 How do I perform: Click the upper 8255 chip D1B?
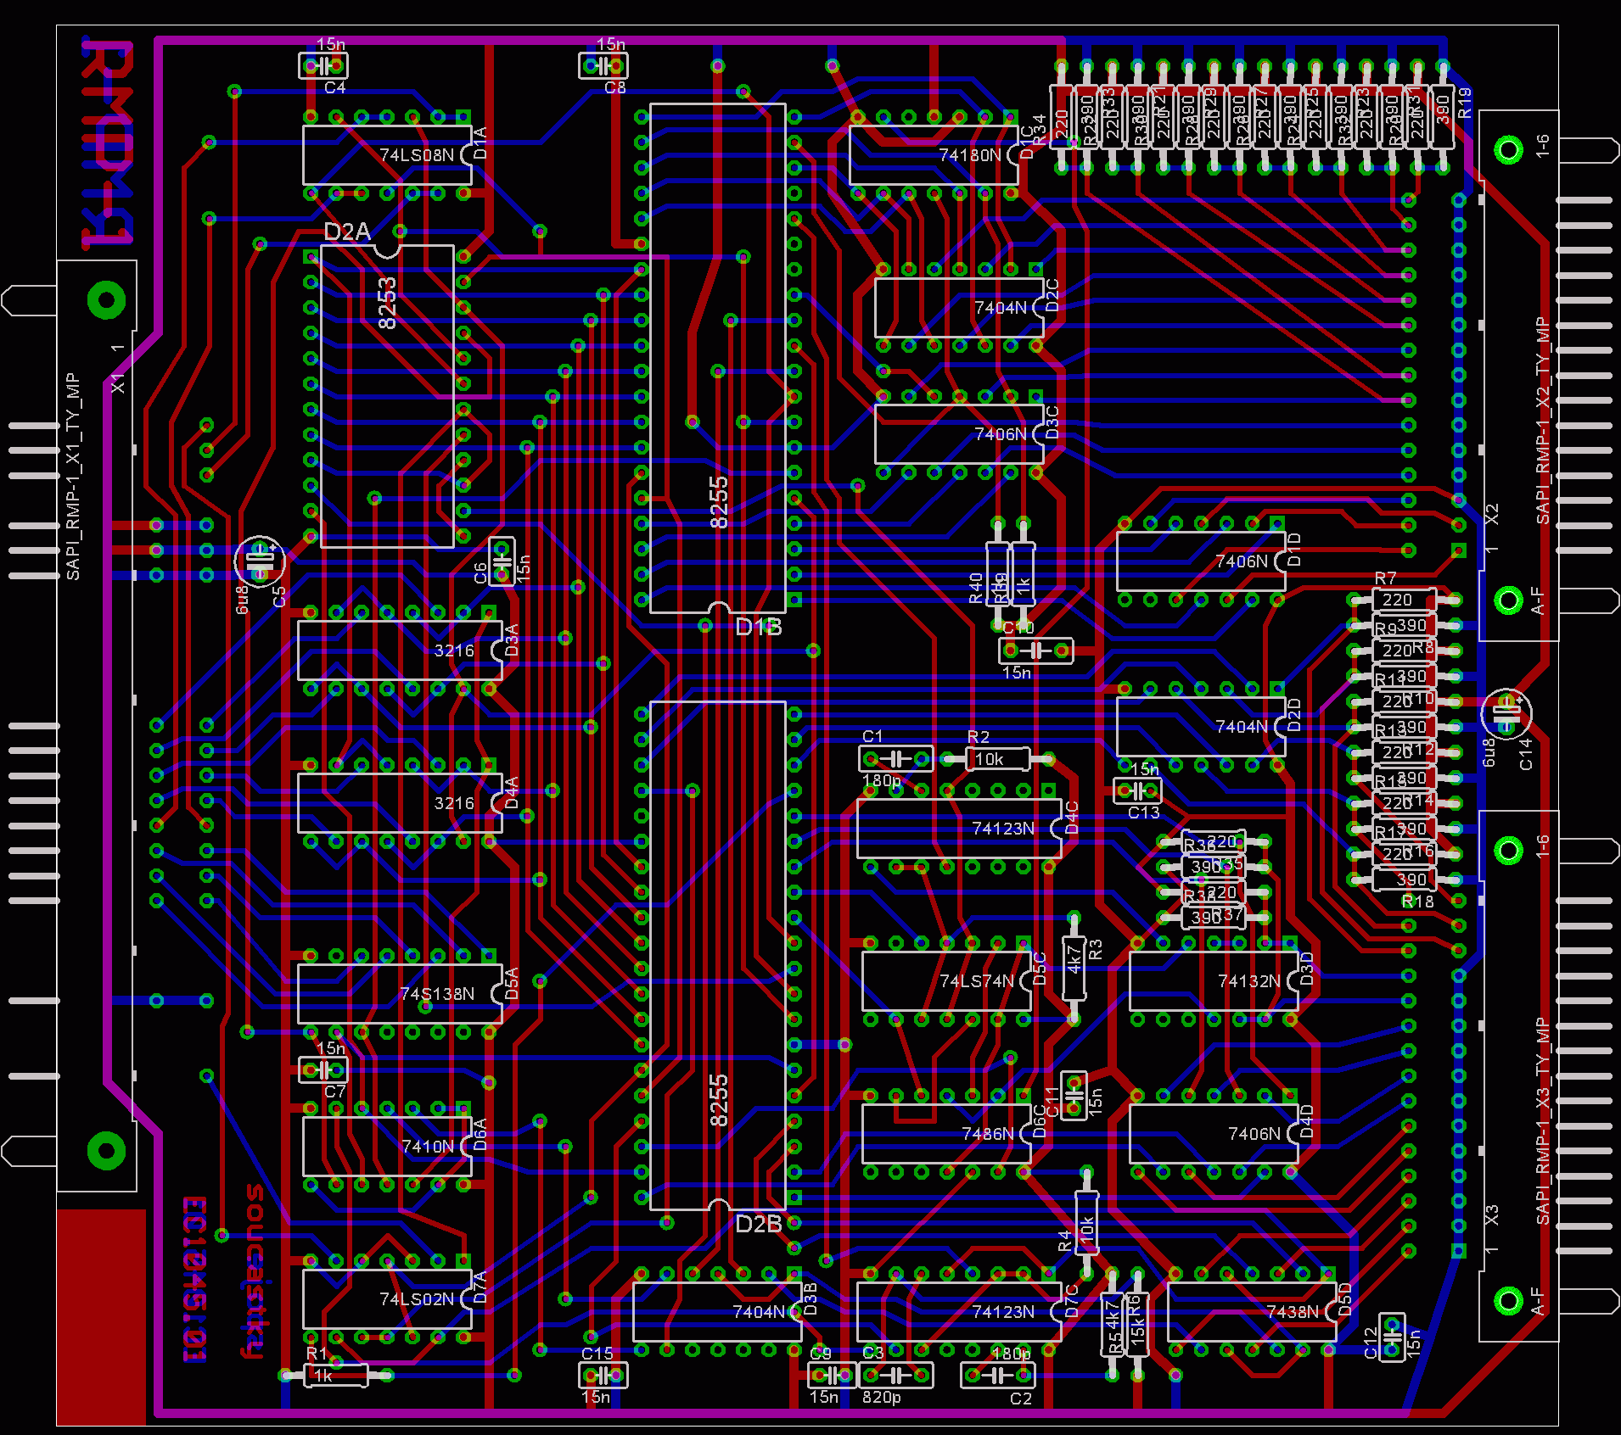(718, 358)
